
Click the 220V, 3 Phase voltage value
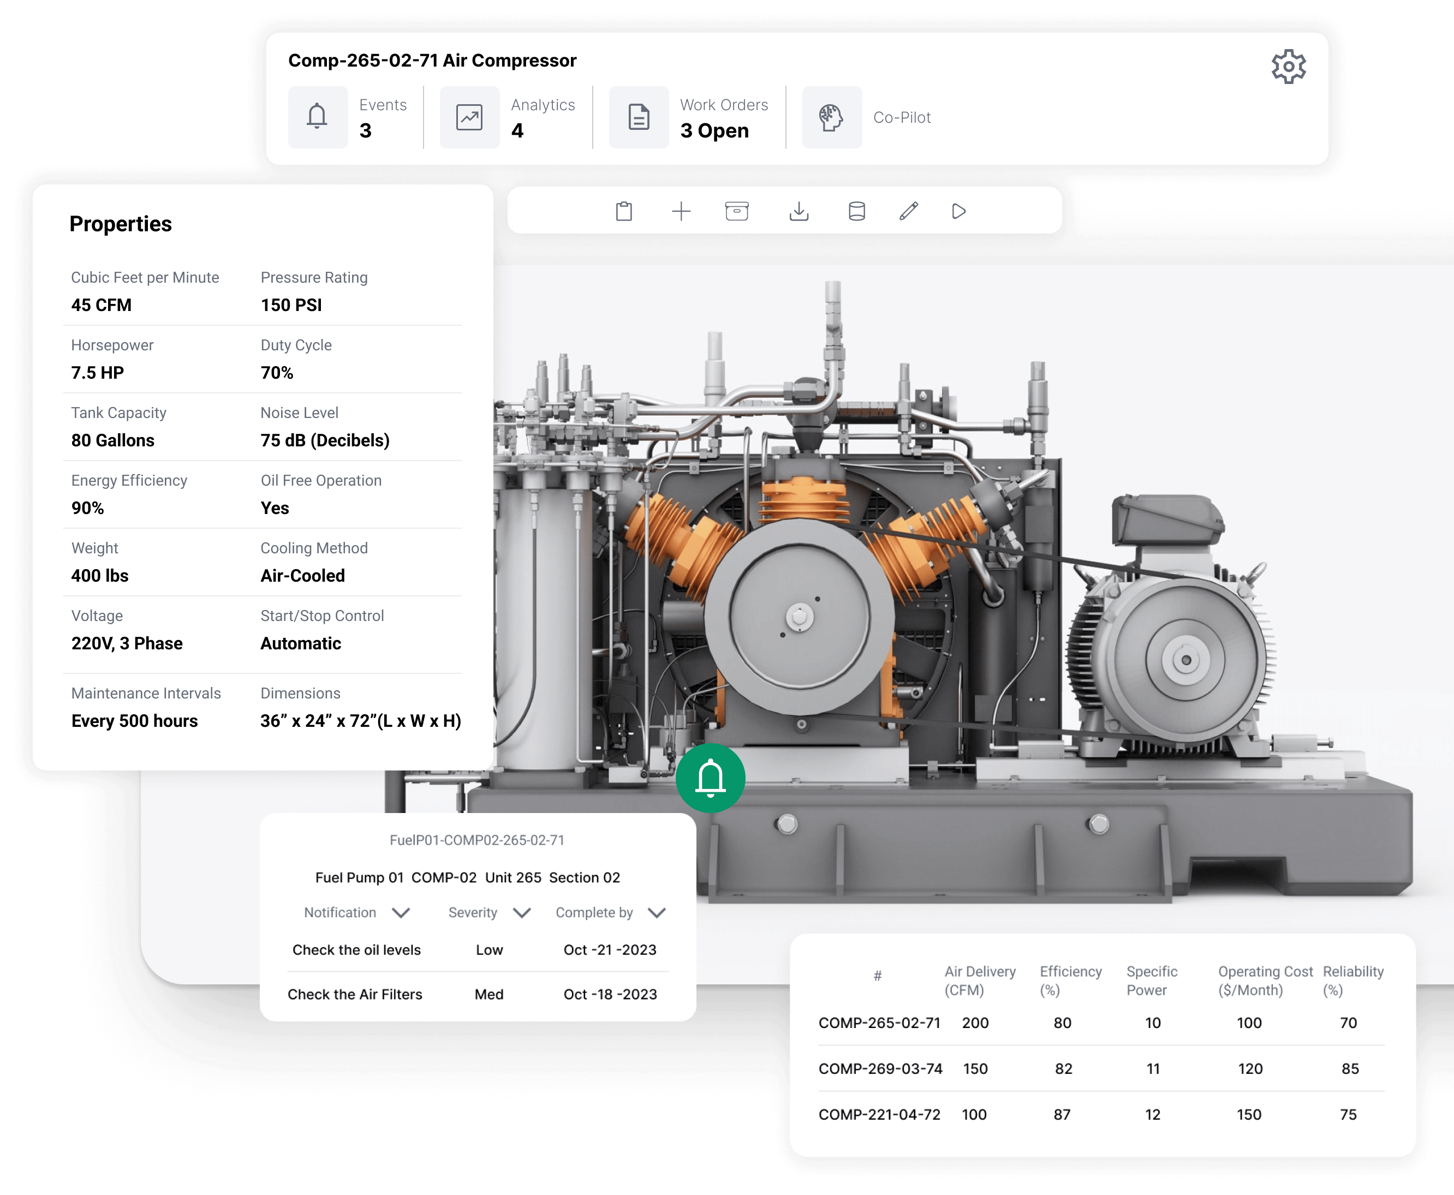(x=127, y=643)
